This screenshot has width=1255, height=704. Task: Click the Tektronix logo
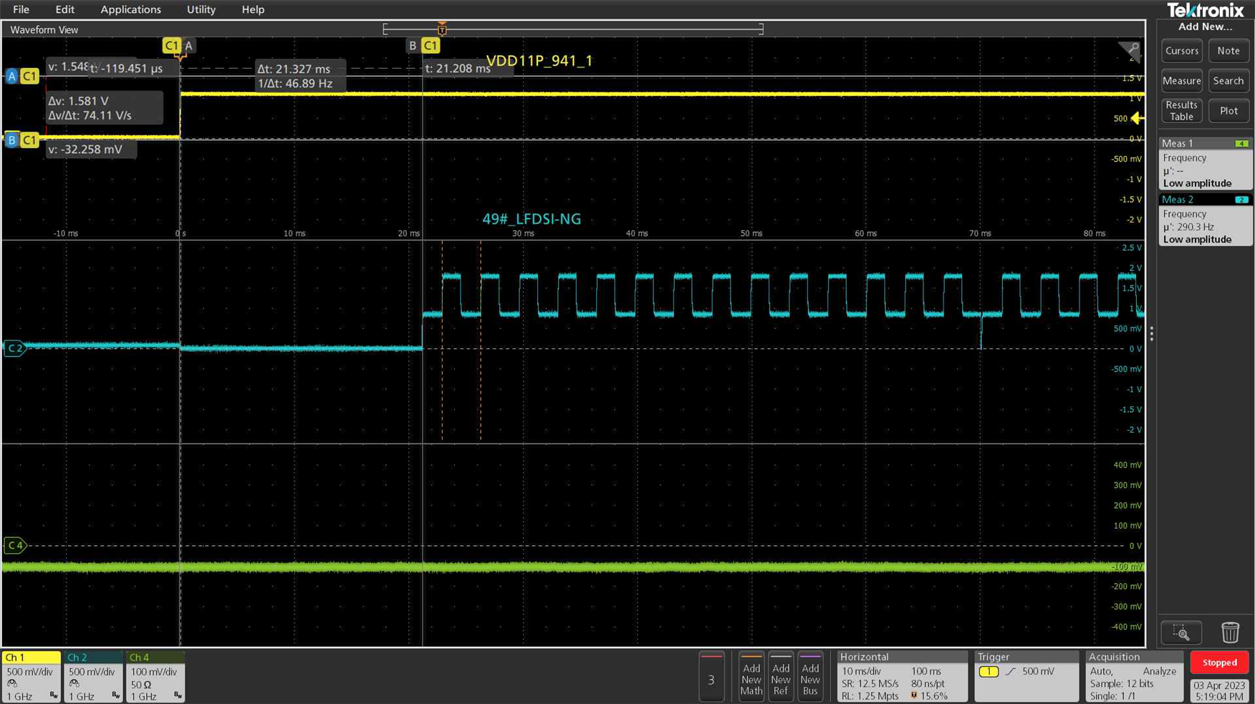coord(1206,10)
